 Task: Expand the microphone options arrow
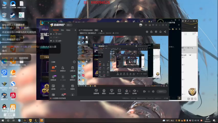tap(130, 91)
